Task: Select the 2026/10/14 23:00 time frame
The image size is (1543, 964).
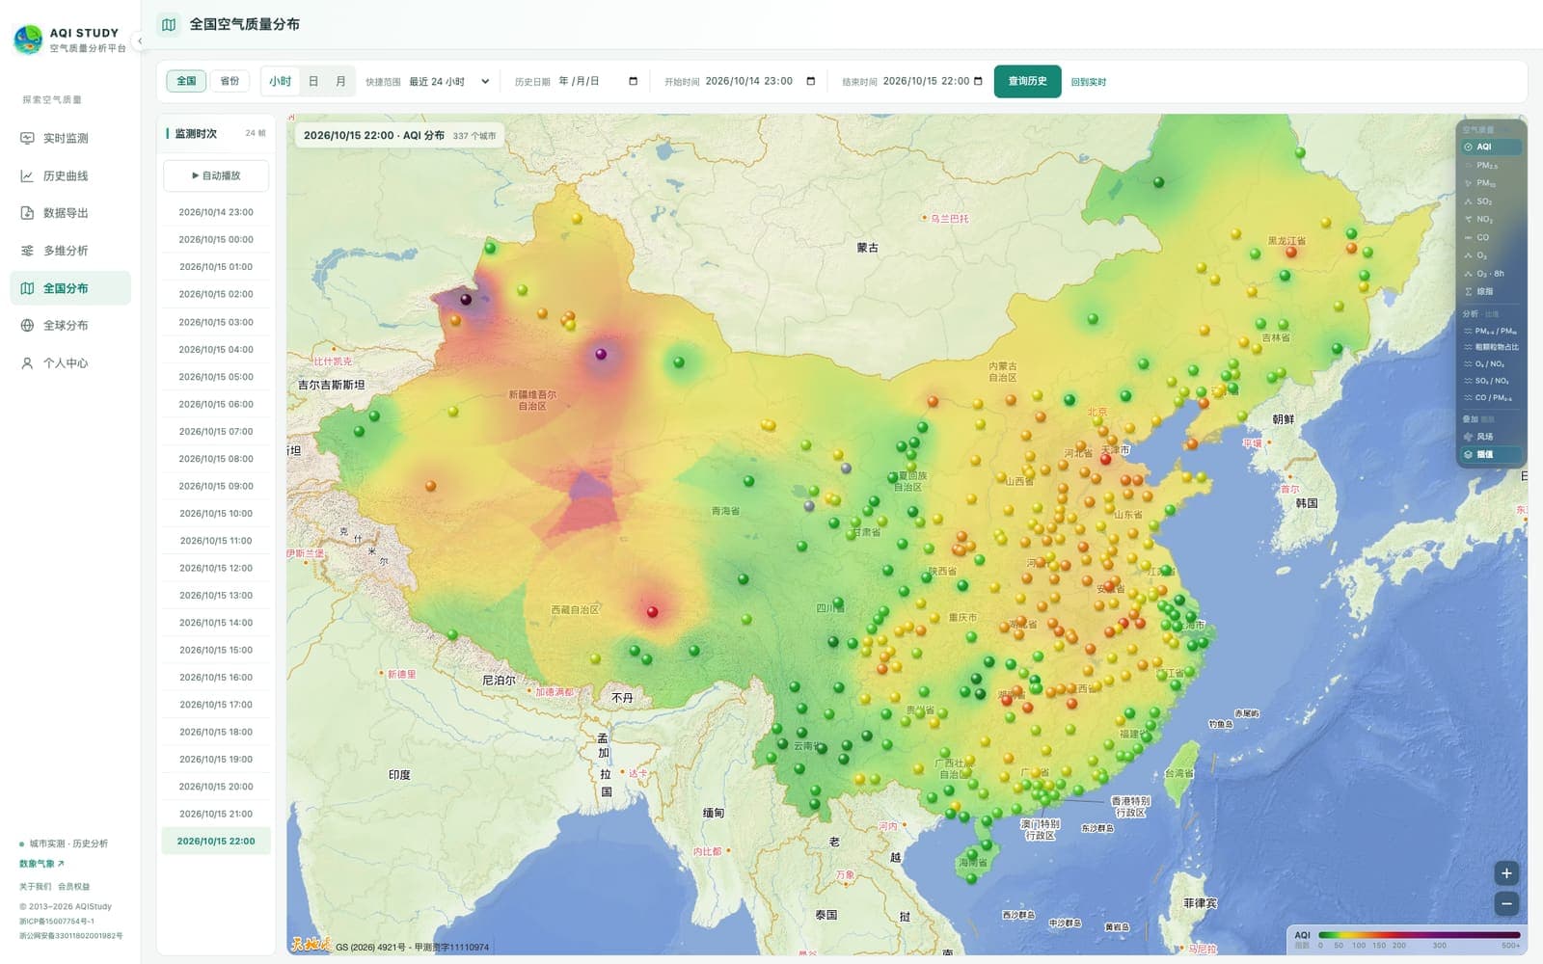Action: point(216,212)
